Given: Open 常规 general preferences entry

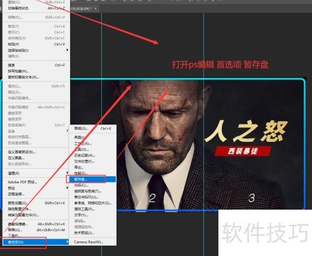Looking at the screenshot, I should click(92, 128).
